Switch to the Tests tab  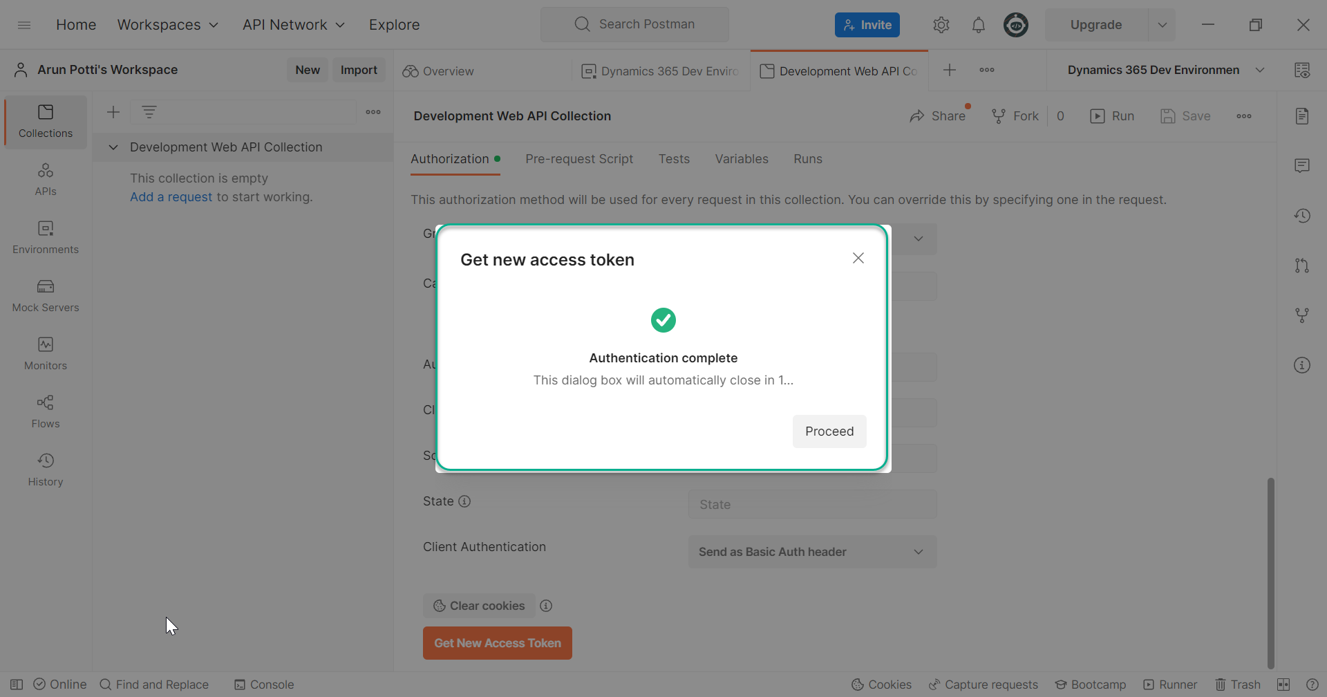coord(674,159)
